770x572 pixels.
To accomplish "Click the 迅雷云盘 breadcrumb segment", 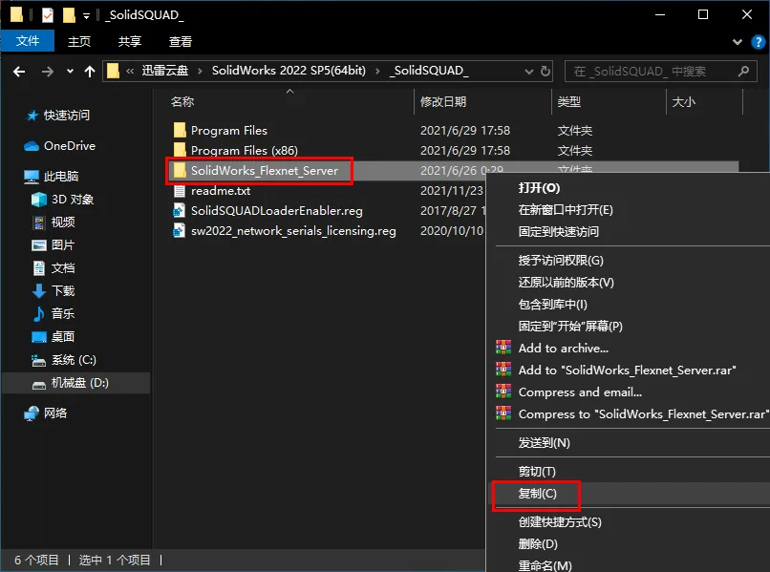I will click(165, 71).
